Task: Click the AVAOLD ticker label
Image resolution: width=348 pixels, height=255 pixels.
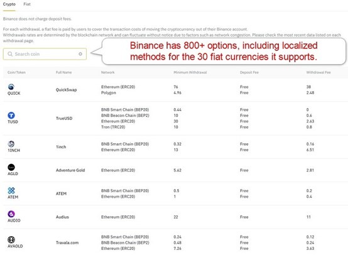Action: pos(15,246)
